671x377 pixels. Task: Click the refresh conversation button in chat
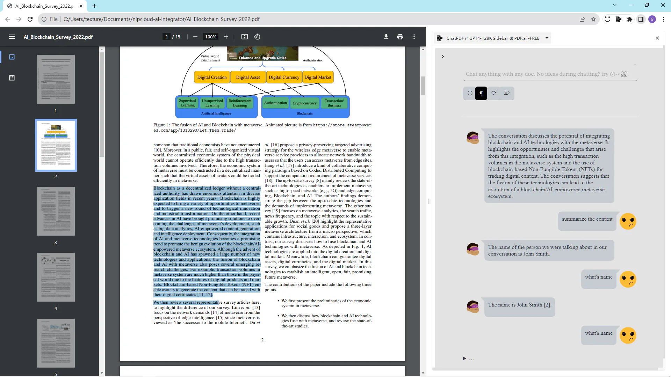coord(494,93)
